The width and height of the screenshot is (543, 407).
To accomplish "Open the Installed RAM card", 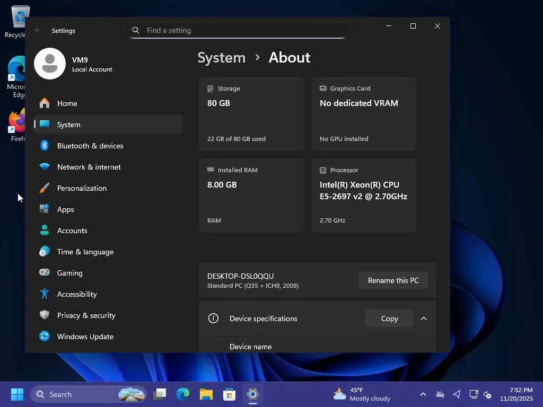I will [x=251, y=195].
